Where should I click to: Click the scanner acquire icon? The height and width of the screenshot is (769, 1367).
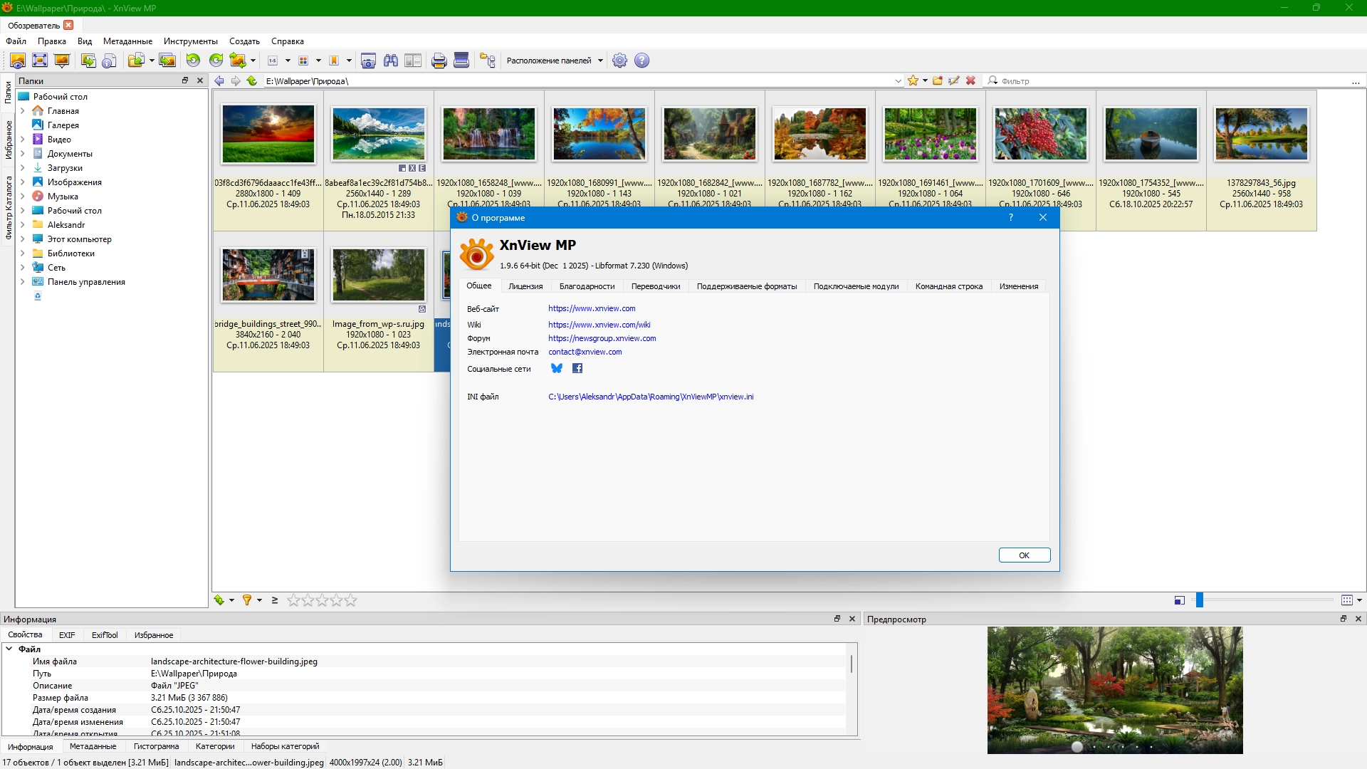461,61
